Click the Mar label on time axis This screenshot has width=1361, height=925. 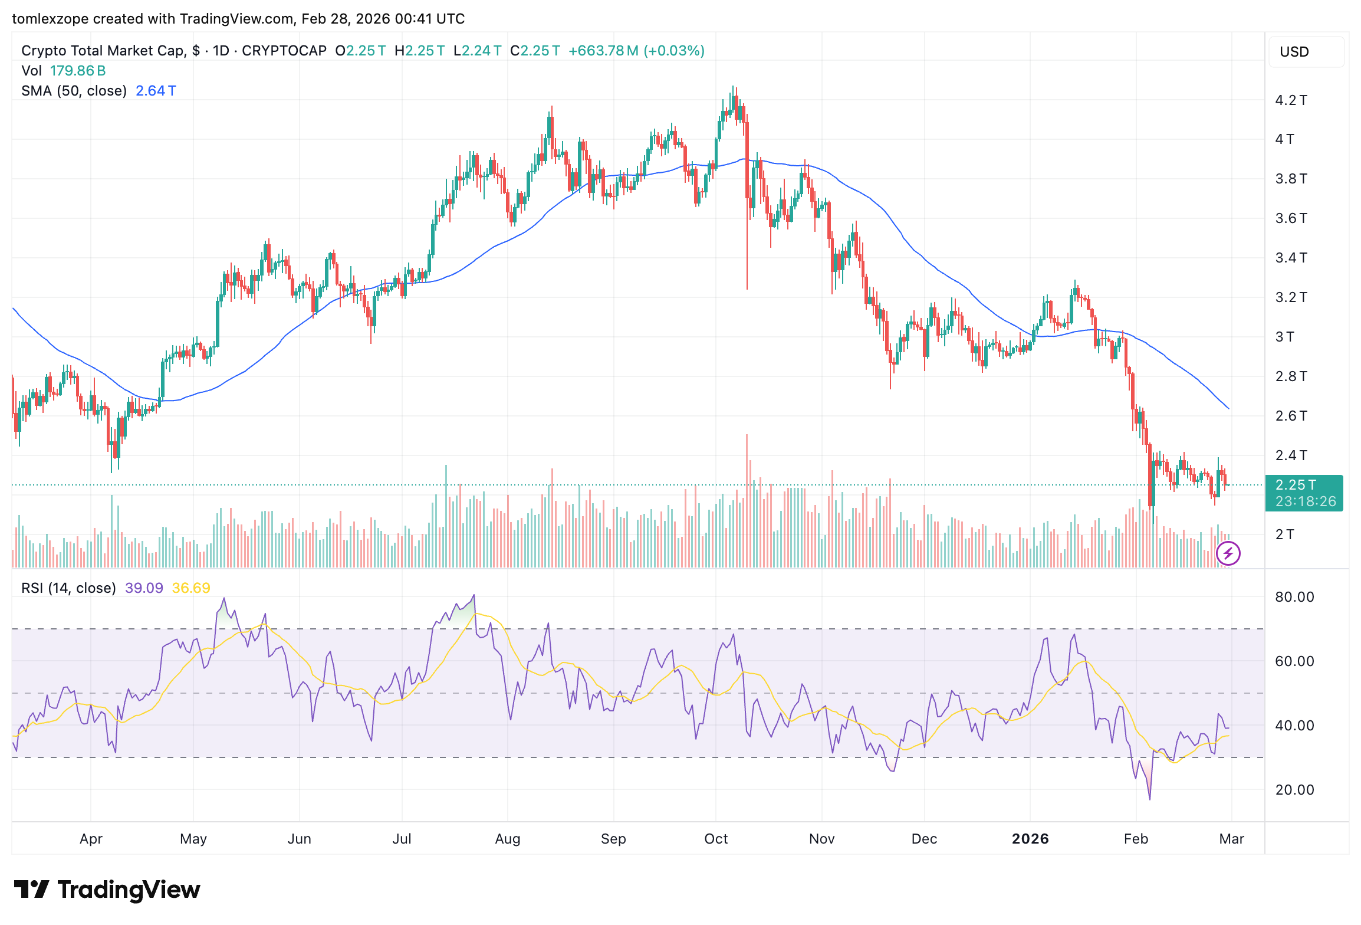click(1231, 839)
